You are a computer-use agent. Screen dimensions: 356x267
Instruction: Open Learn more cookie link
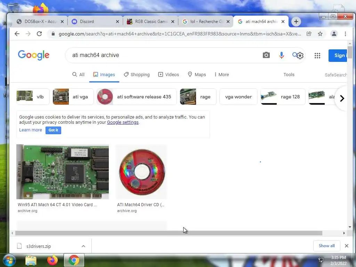tap(31, 130)
